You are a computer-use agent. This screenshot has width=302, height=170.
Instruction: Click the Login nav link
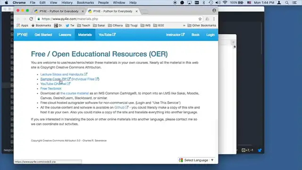tap(210, 34)
